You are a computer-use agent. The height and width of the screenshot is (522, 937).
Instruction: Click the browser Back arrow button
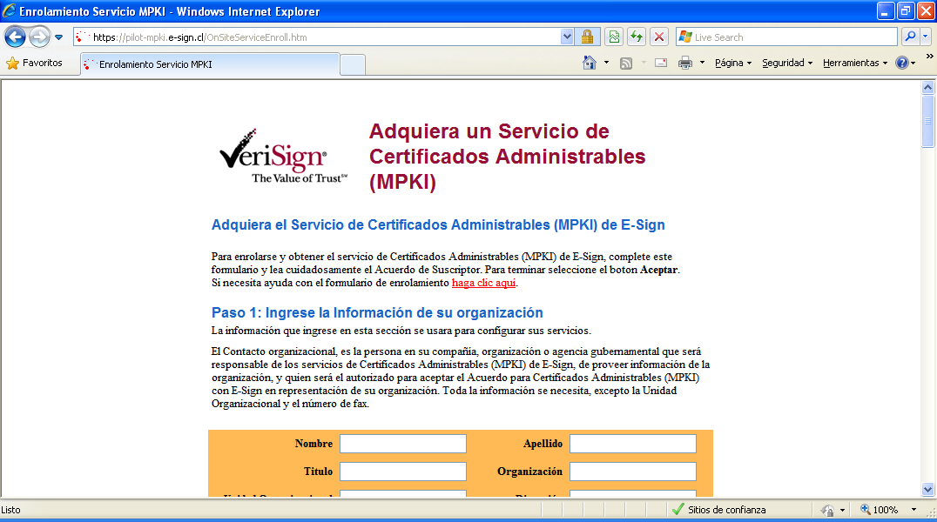(15, 37)
